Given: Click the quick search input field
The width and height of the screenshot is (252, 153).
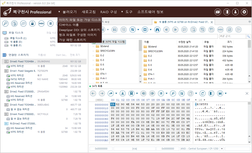Looking at the screenshot, I should point(233,36).
